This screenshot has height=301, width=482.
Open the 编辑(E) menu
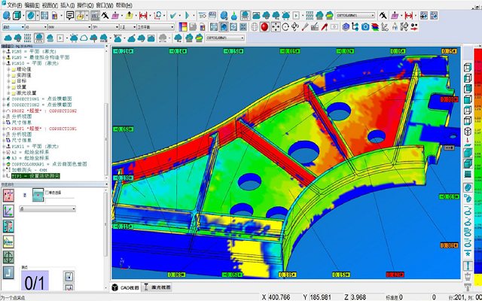point(32,5)
